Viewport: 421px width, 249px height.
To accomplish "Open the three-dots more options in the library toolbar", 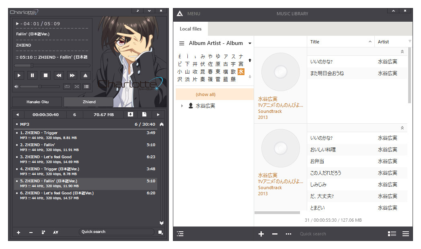I will 288,234.
